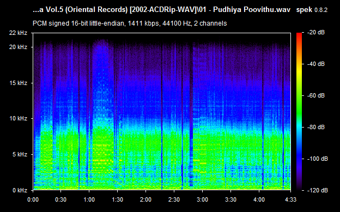The width and height of the screenshot is (340, 212).
Task: Click the 4:00 time axis label
Action: 259,199
